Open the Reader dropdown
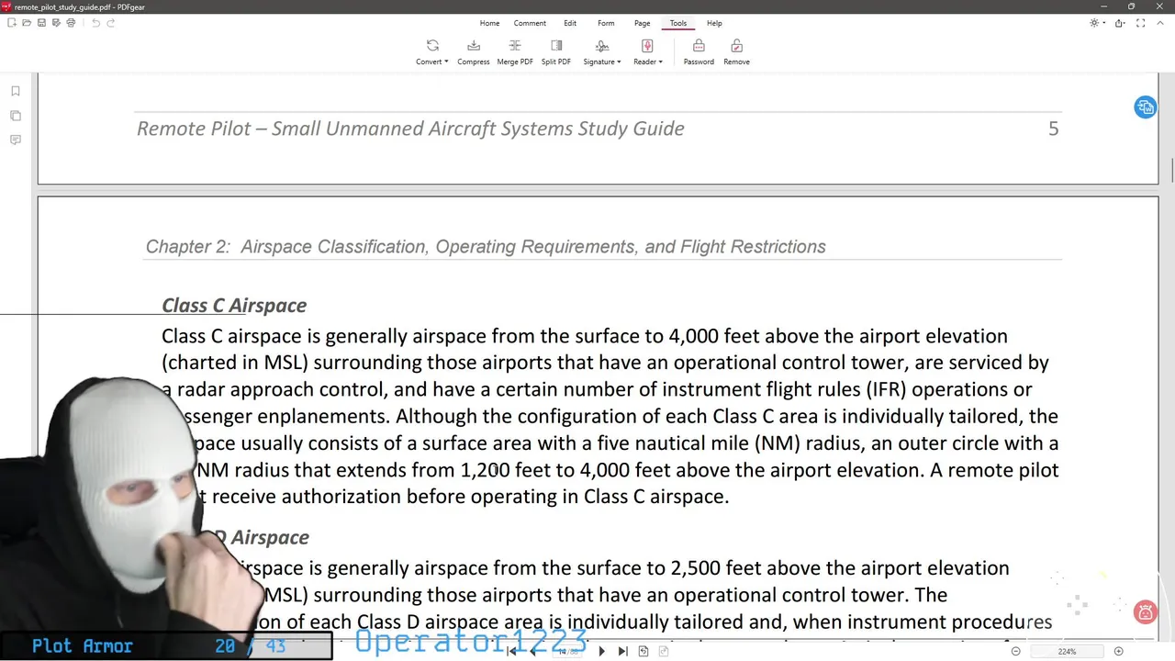This screenshot has width=1175, height=661. (x=647, y=52)
